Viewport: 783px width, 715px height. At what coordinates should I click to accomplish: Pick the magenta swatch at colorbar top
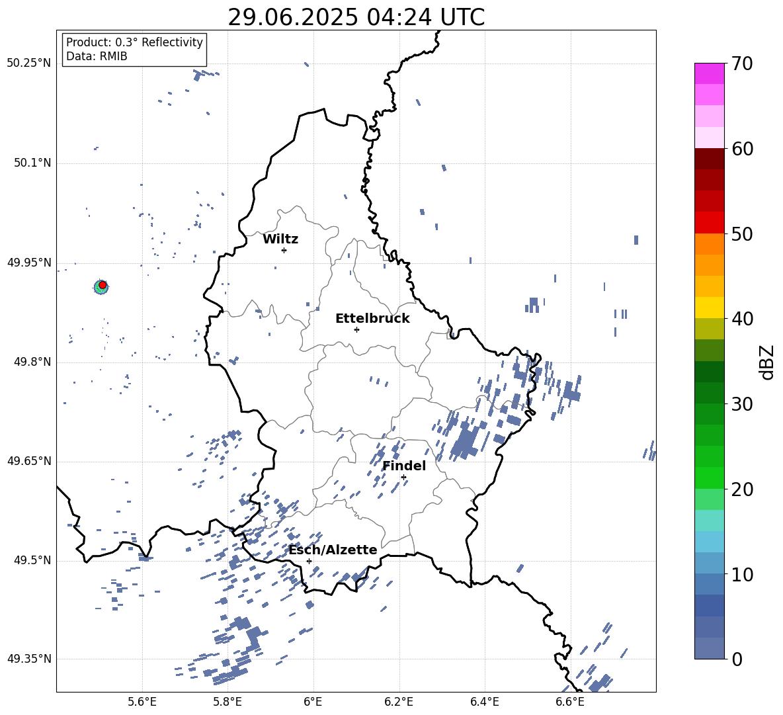click(x=709, y=74)
